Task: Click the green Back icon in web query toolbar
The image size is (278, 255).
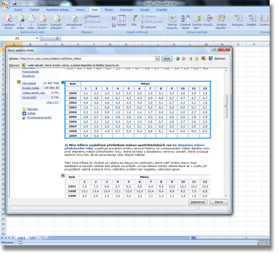Action: click(x=177, y=59)
